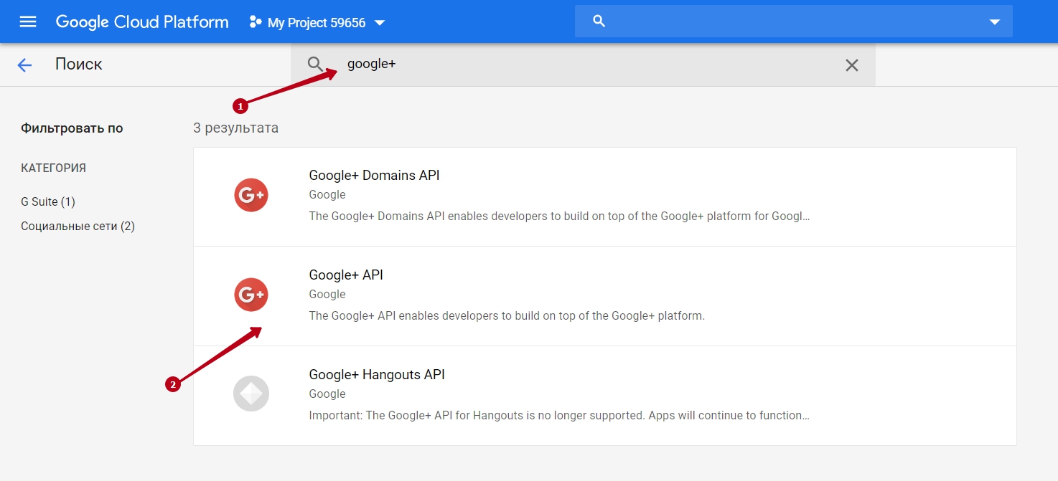Open the Google+ API result title
Viewport: 1058px width, 481px height.
346,275
